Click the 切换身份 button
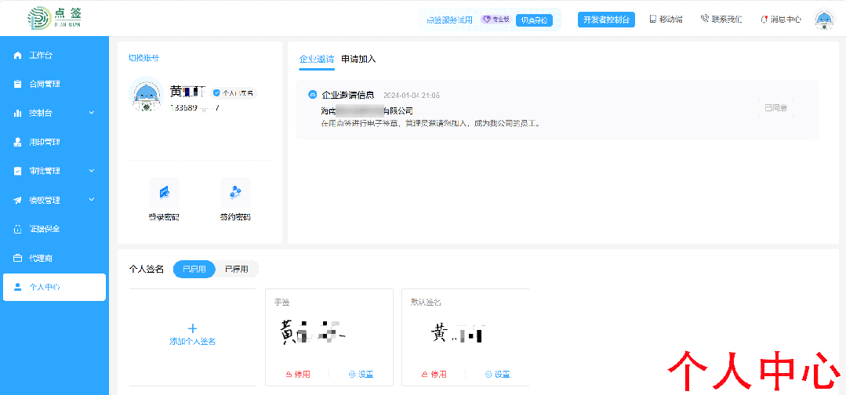Screen dimensions: 846x395 tap(534, 20)
